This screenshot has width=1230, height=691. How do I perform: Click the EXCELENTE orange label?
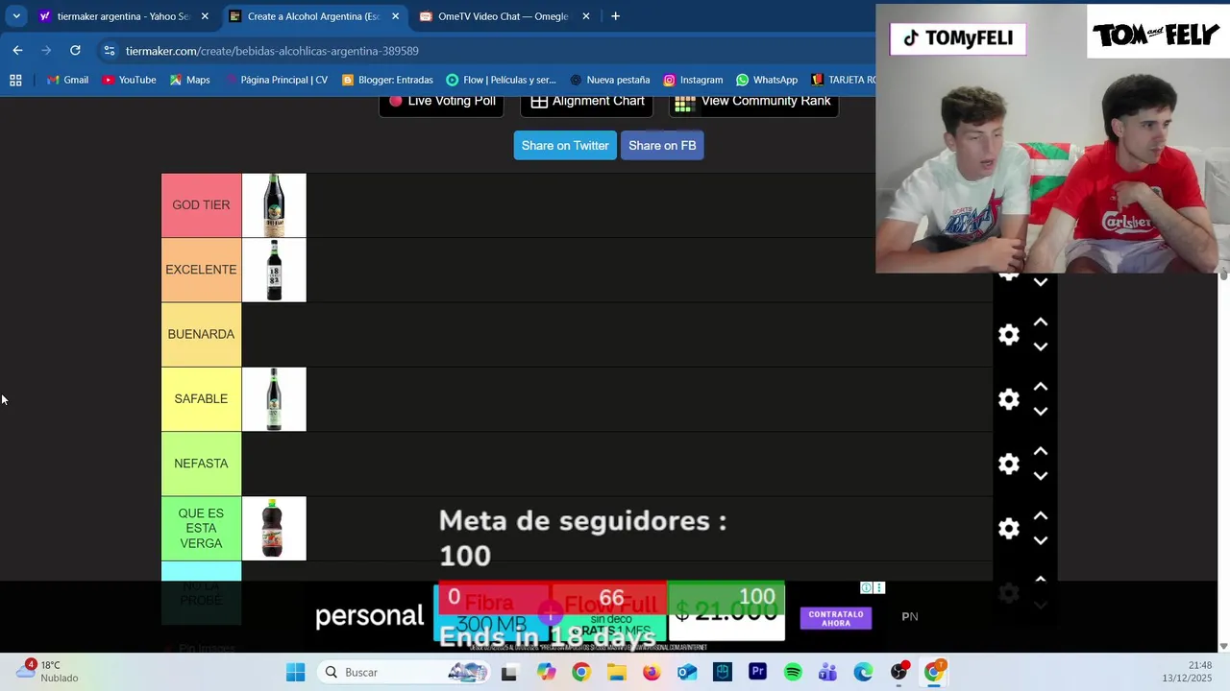coord(201,270)
